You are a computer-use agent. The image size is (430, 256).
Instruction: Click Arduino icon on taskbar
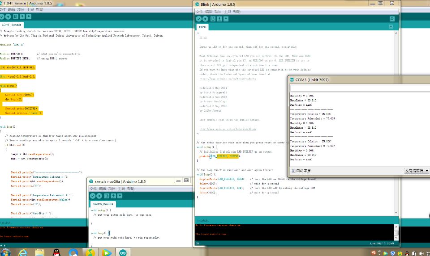click(123, 252)
